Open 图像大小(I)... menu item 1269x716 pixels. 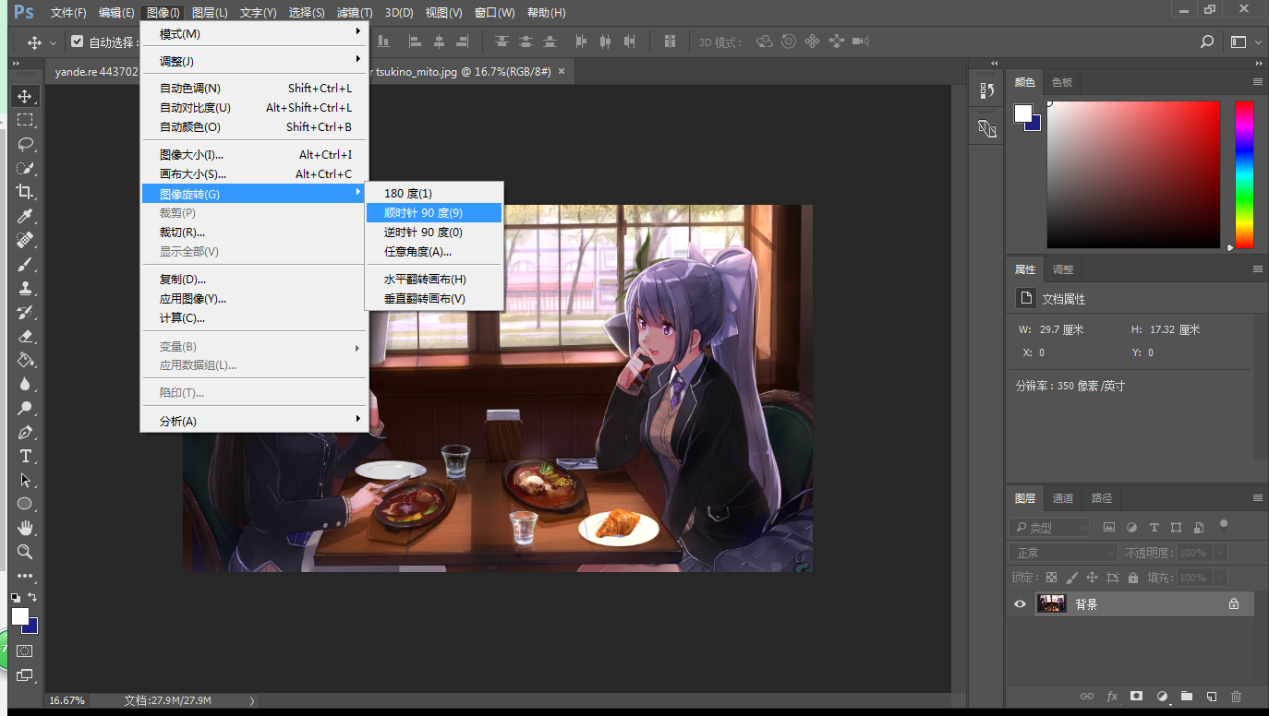254,155
